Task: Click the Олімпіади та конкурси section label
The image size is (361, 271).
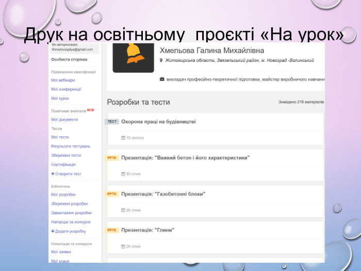Action: click(x=71, y=244)
